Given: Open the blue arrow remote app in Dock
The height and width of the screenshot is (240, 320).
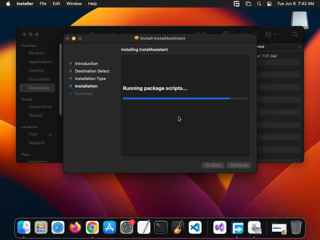Looking at the screenshot, I should click(237, 227).
